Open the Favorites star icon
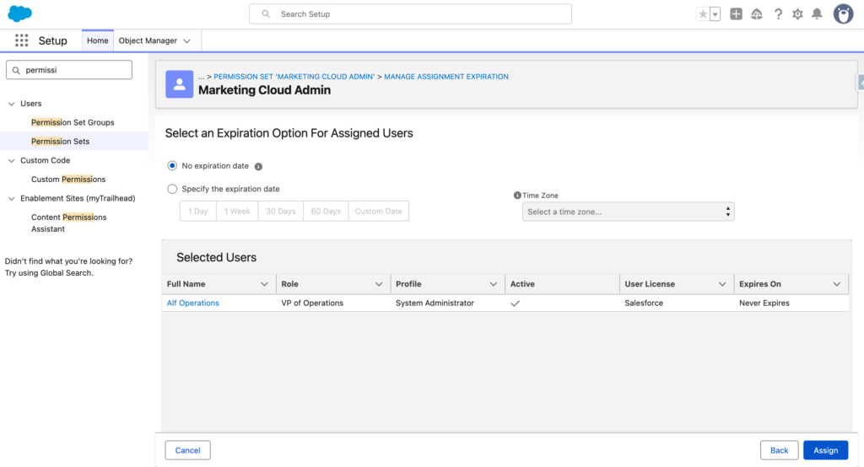This screenshot has height=467, width=864. 703,14
